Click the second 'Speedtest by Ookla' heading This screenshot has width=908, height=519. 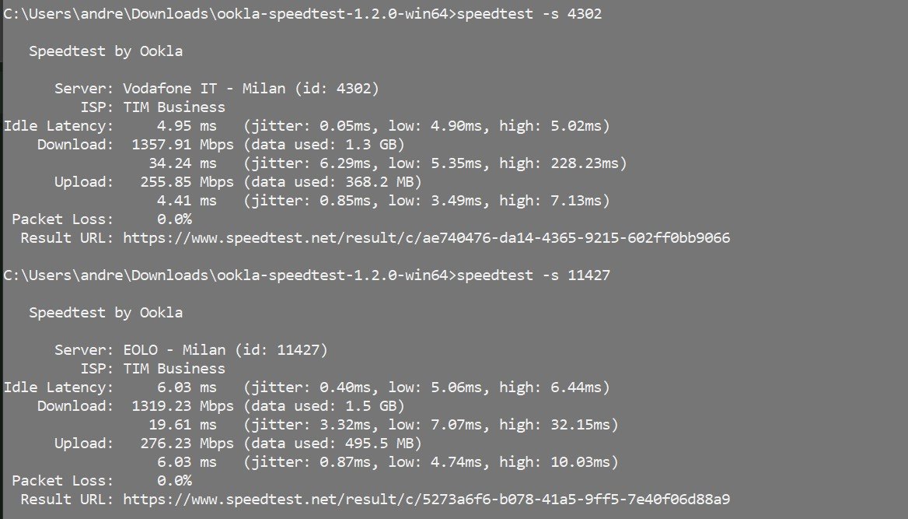pos(106,313)
